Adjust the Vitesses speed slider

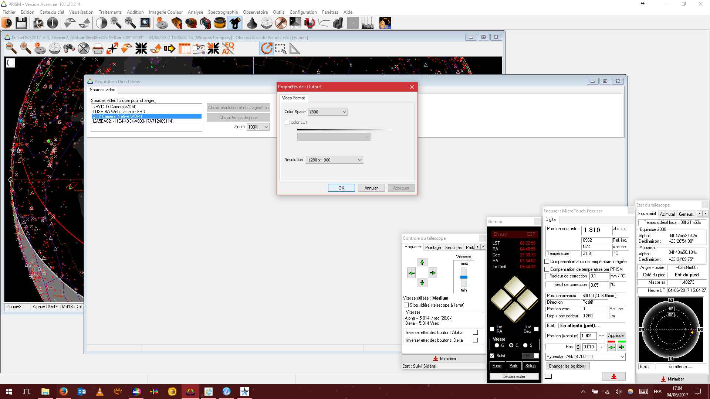[x=464, y=277]
